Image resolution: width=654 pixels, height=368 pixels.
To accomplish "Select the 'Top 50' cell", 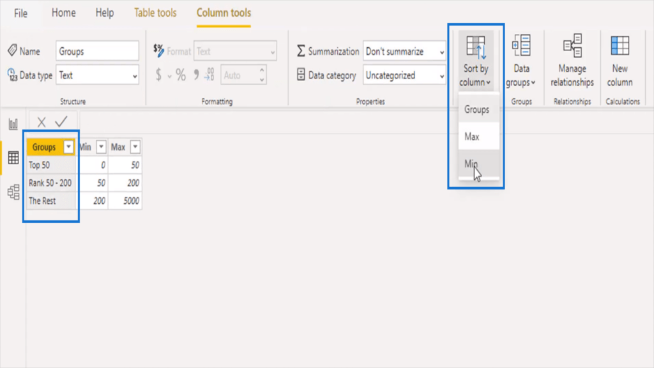I will pyautogui.click(x=51, y=165).
